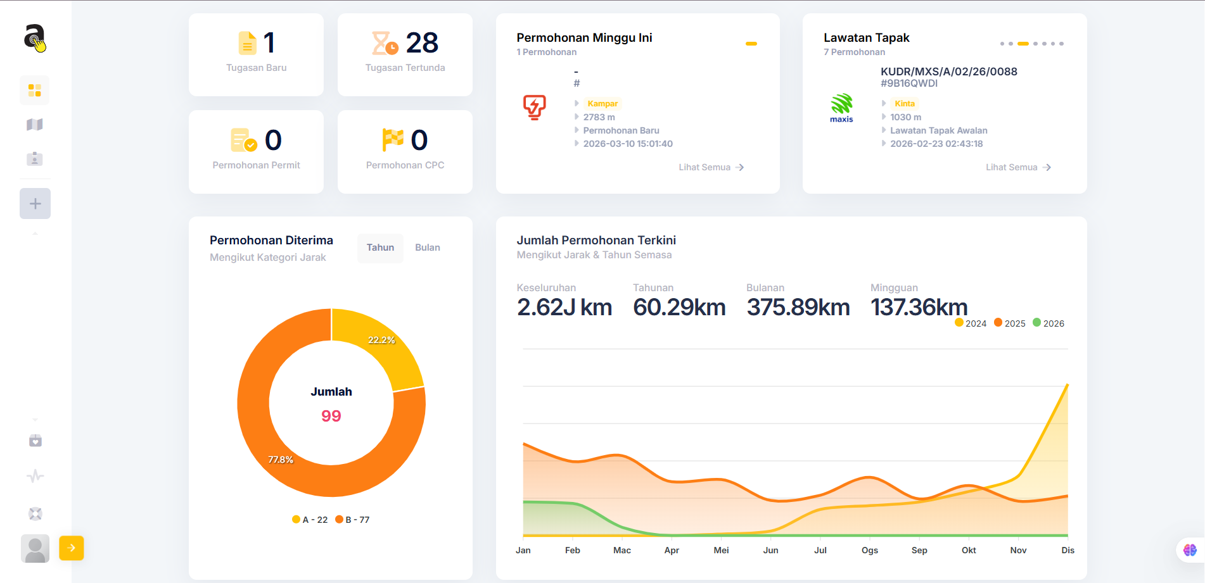
Task: Open the map view icon in sidebar
Action: pos(35,125)
